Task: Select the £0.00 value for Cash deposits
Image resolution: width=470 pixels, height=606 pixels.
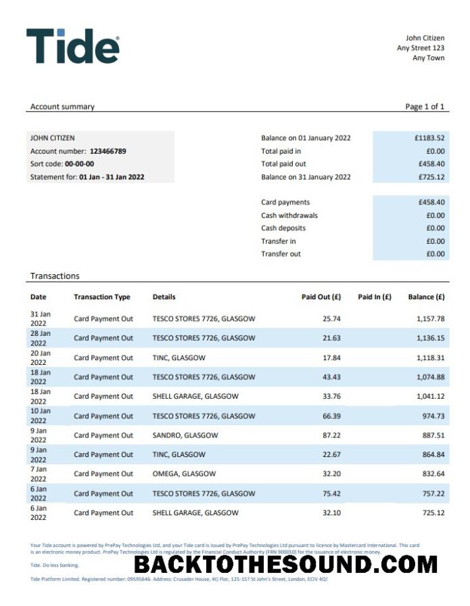Action: [436, 228]
